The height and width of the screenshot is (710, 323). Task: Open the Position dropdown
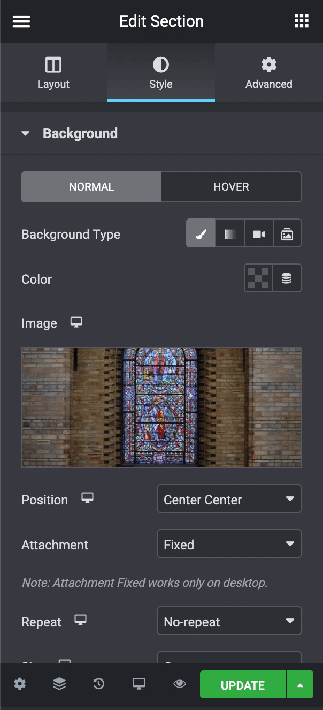click(x=229, y=499)
